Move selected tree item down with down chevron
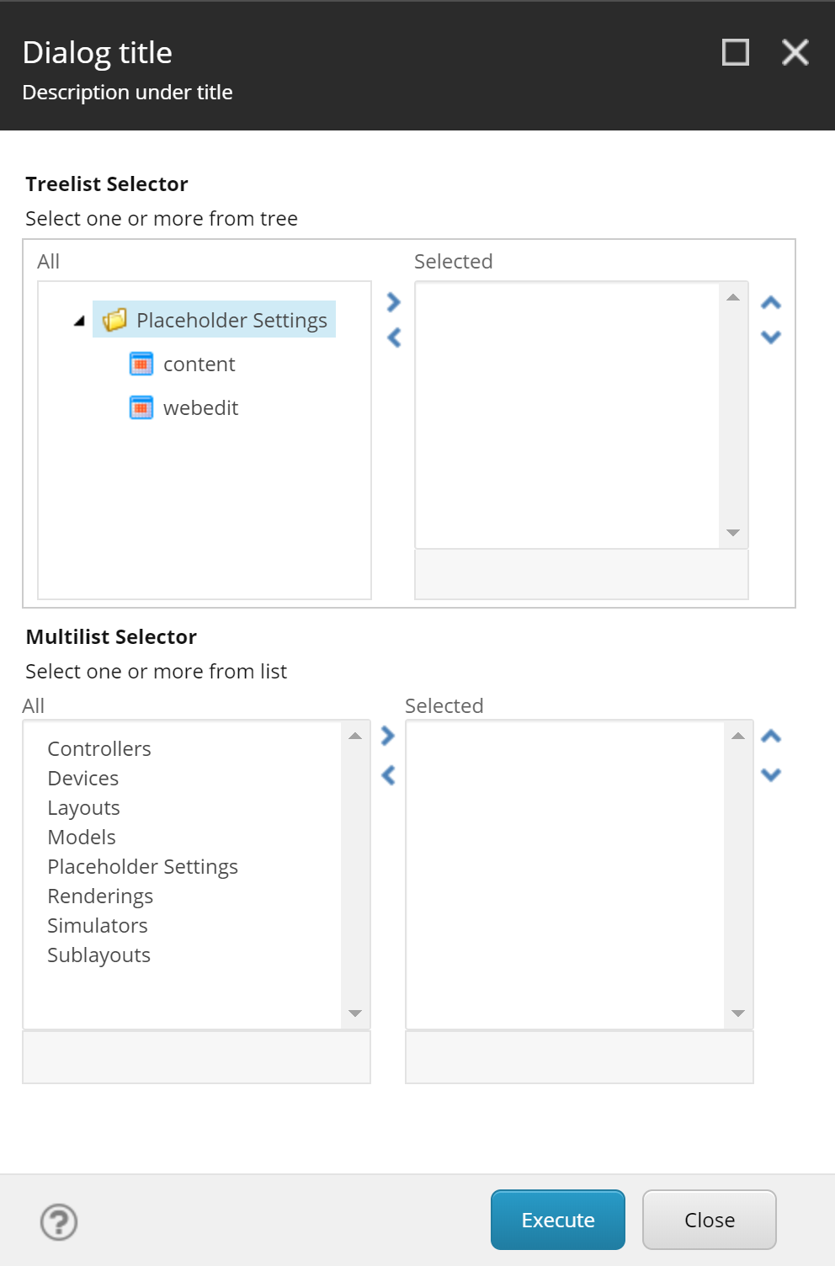This screenshot has height=1266, width=835. click(x=770, y=337)
